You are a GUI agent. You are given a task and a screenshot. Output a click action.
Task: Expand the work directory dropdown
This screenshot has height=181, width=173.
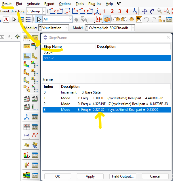tap(44, 11)
